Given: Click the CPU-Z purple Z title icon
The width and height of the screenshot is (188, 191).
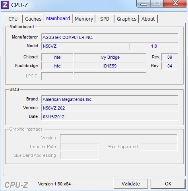Looking at the screenshot, I should pyautogui.click(x=5, y=5).
